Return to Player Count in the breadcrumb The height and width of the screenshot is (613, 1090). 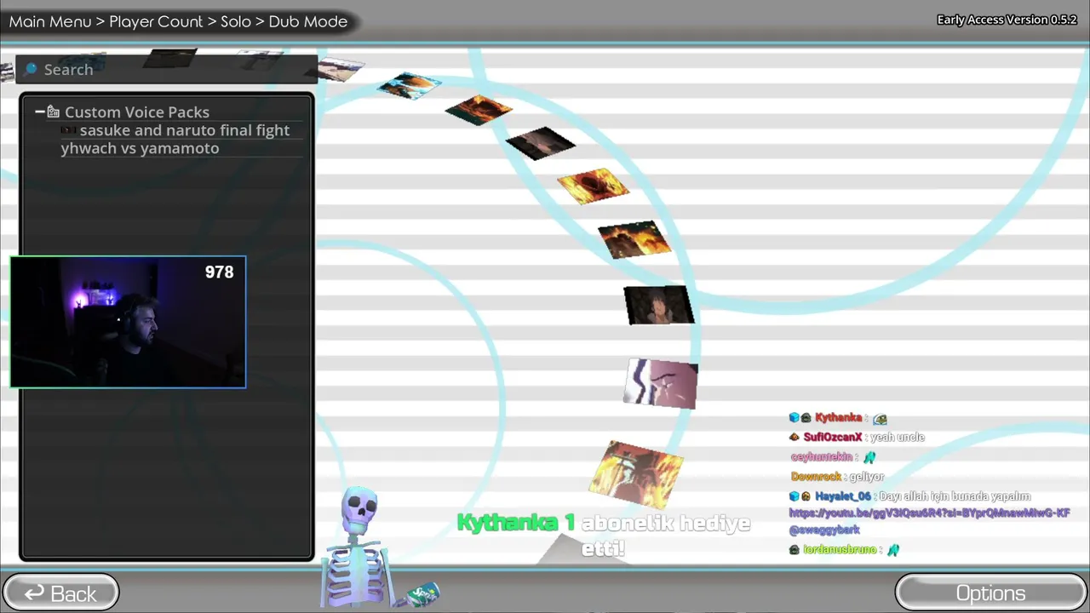point(156,21)
